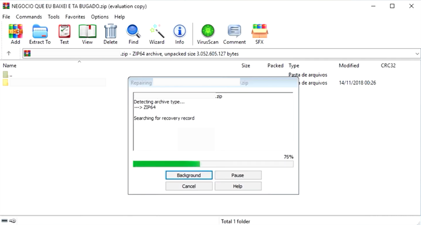Go up one folder arrow
The height and width of the screenshot is (225, 421).
(x=8, y=53)
